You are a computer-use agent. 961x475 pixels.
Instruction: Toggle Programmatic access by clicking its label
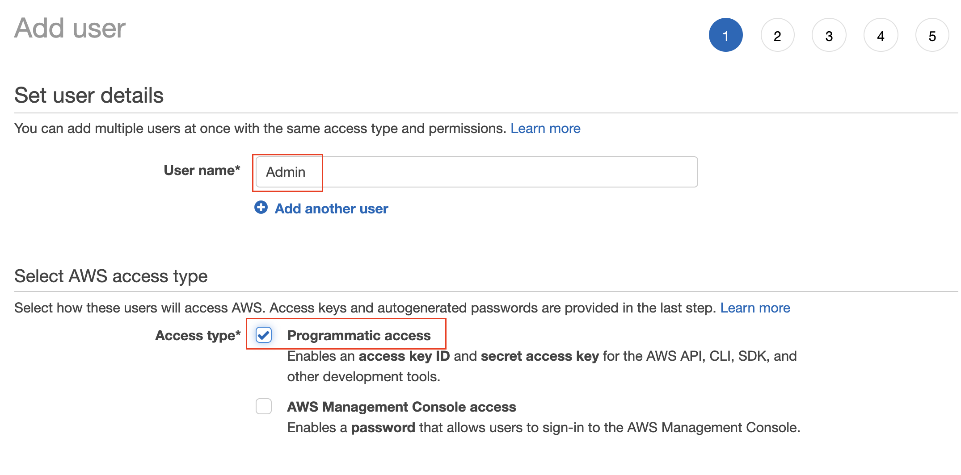point(359,335)
